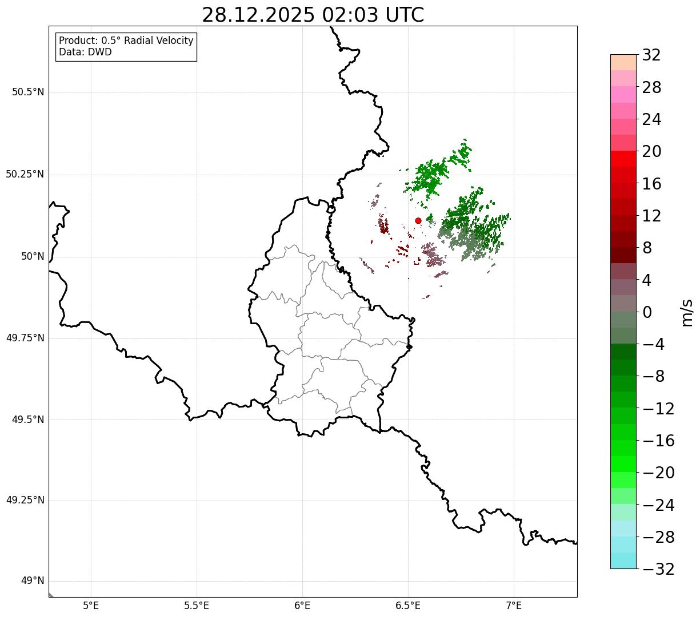Click the 6.5°E longitude label
Screen dimensions: 700x617
409,605
